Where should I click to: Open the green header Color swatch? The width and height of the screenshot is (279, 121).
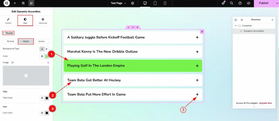(47, 56)
